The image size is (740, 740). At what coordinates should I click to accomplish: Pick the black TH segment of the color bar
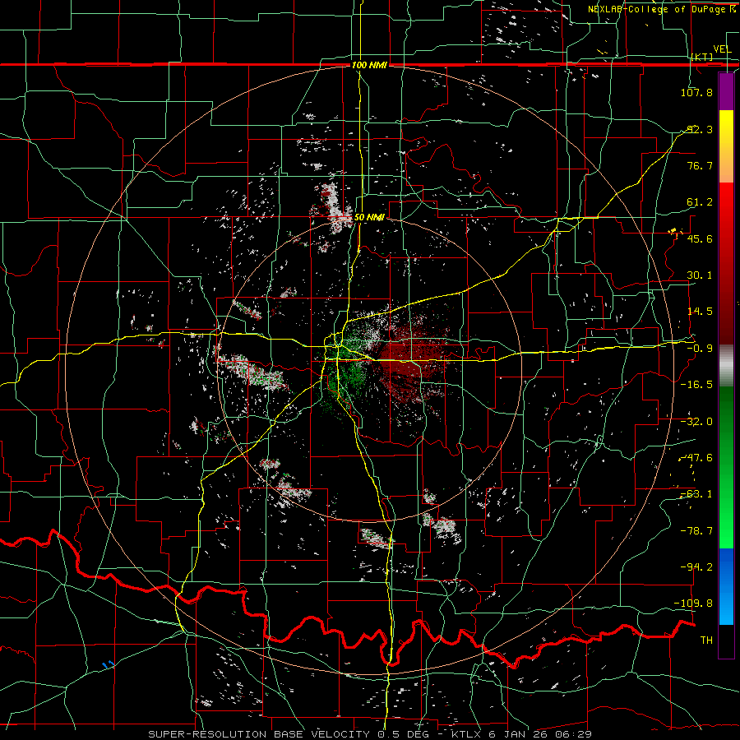(726, 641)
